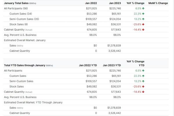Click green up arrow next to 13.2% in YTD table
174x116 pixels.
click(143, 81)
